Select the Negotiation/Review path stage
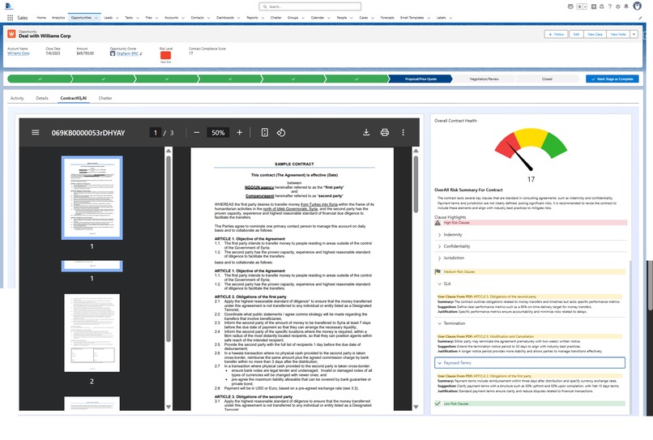 coord(484,79)
